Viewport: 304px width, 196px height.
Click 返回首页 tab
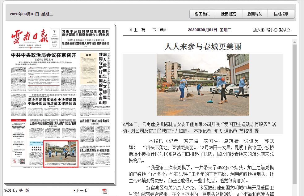click(202, 14)
